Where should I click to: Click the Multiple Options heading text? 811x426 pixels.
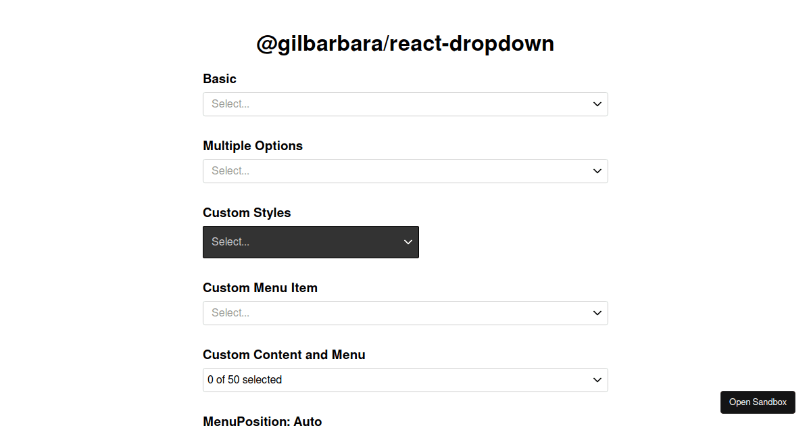point(253,145)
